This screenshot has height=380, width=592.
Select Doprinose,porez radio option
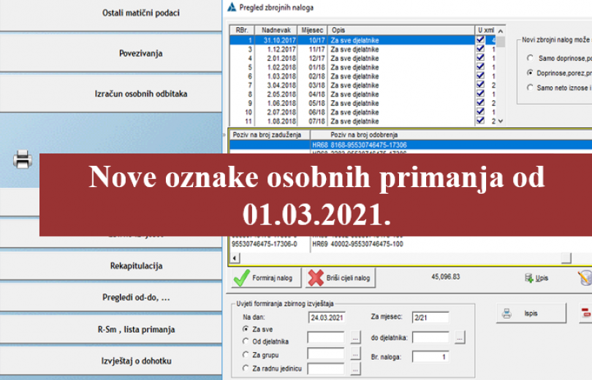pos(530,72)
